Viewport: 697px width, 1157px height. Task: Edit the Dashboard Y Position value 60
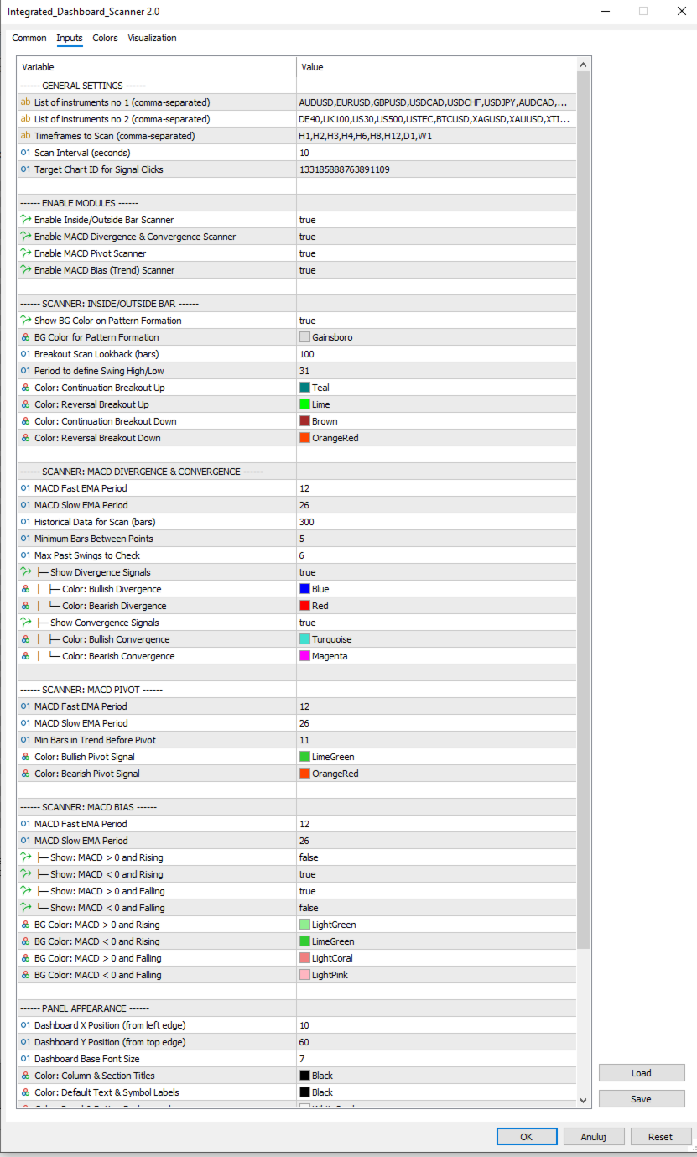tap(437, 1042)
